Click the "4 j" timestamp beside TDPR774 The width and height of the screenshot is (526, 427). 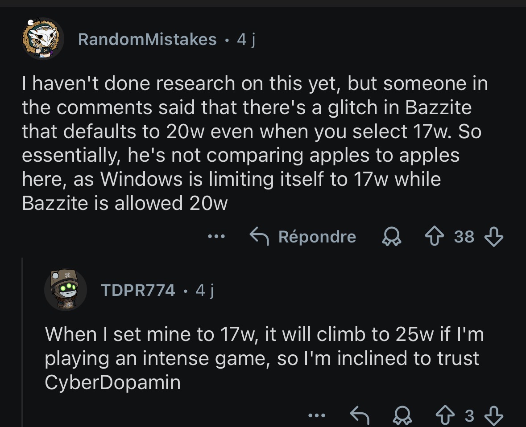tap(205, 290)
